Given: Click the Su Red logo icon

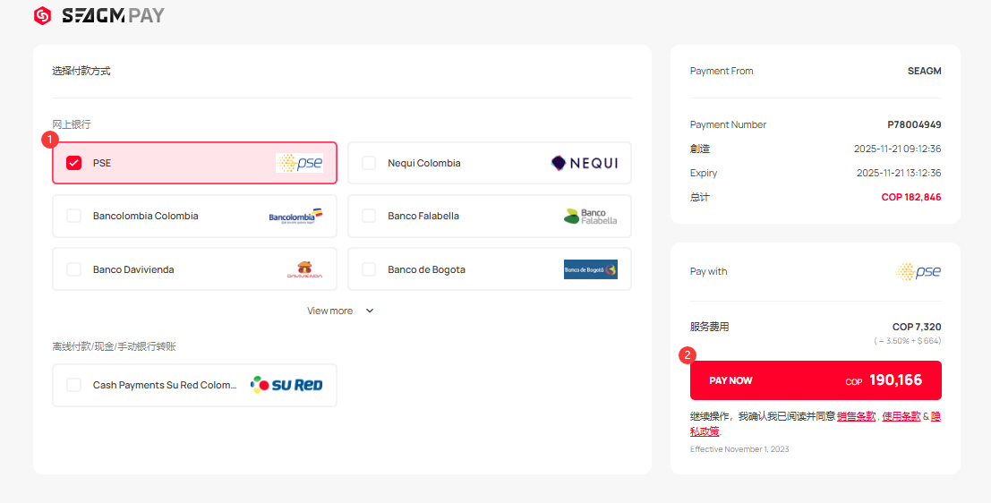Looking at the screenshot, I should (x=286, y=385).
